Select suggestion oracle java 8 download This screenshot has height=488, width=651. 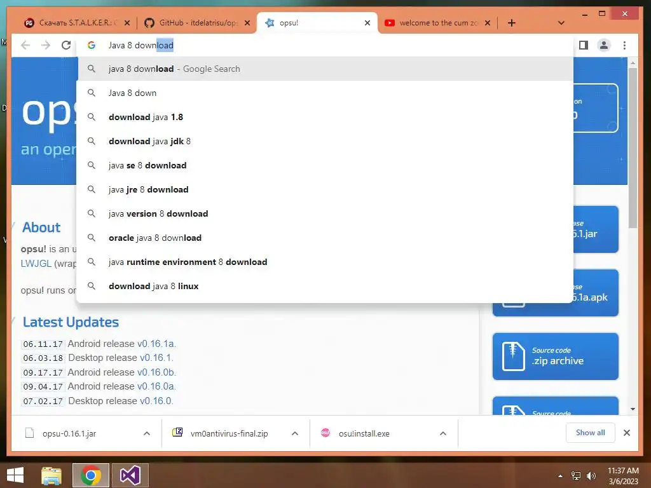click(x=325, y=238)
